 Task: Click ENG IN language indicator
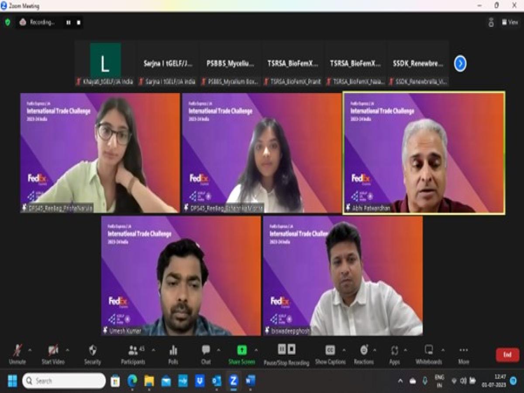(x=440, y=380)
